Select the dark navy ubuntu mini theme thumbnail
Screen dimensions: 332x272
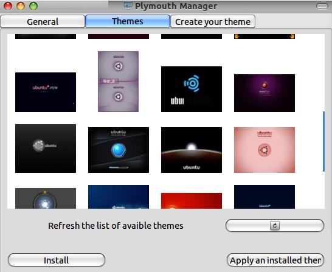[46, 92]
